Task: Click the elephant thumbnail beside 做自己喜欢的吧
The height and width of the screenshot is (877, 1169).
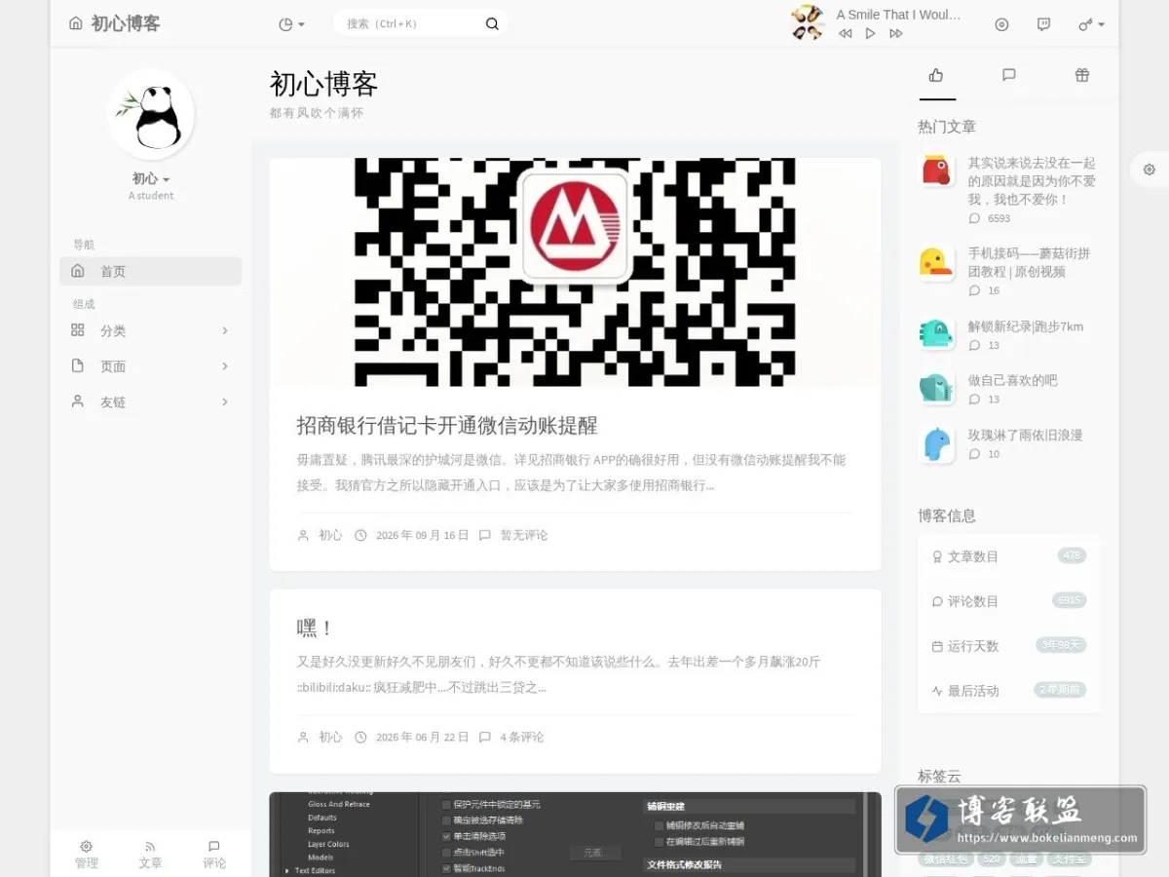Action: (x=936, y=388)
